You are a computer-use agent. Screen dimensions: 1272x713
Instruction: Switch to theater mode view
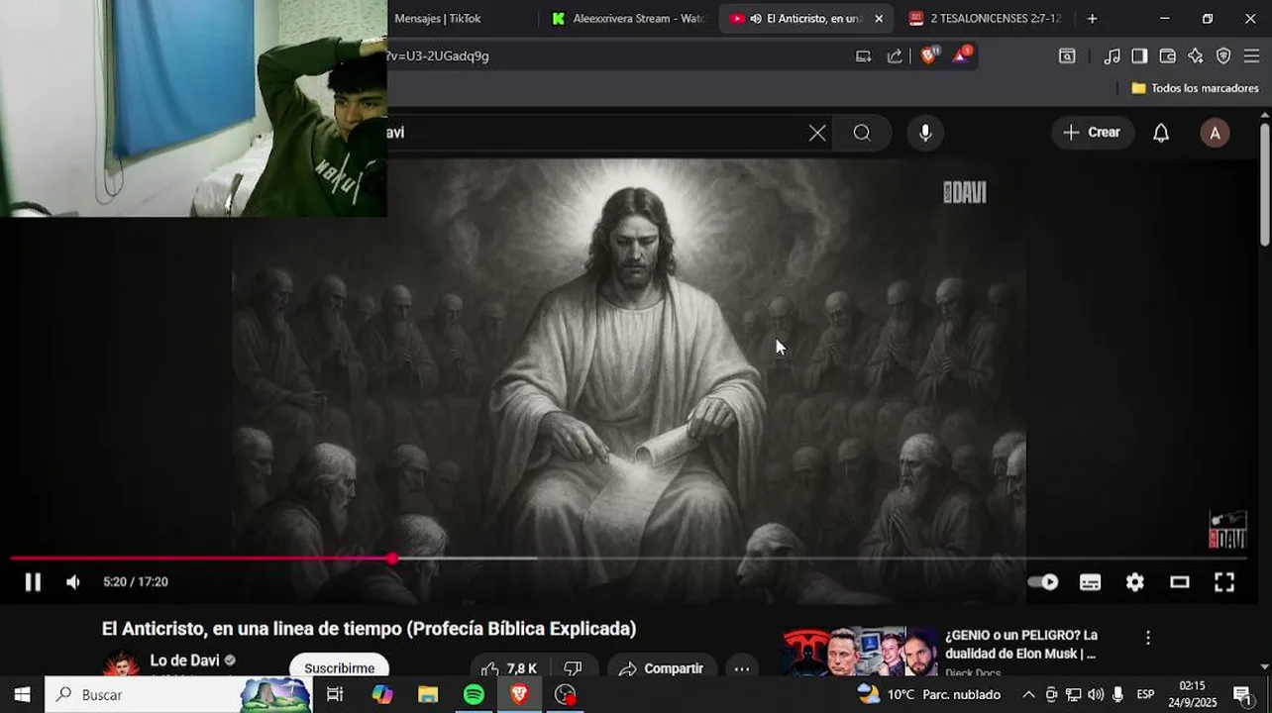[1179, 582]
